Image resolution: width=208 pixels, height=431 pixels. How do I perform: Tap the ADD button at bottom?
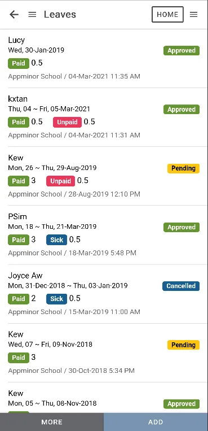click(156, 422)
